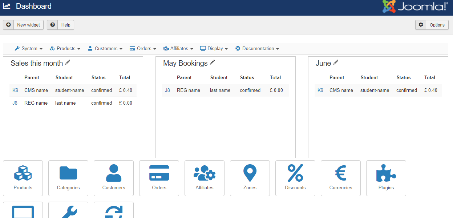
Task: Open the Orders credit card tile
Action: pos(159,178)
